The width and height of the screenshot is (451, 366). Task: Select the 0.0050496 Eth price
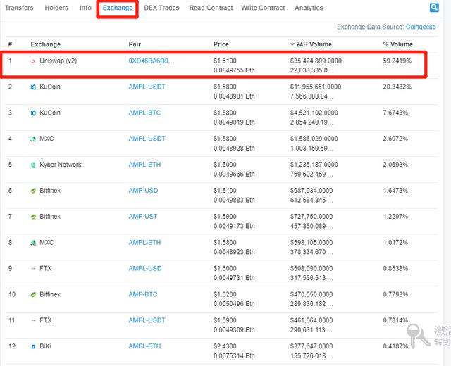234,304
